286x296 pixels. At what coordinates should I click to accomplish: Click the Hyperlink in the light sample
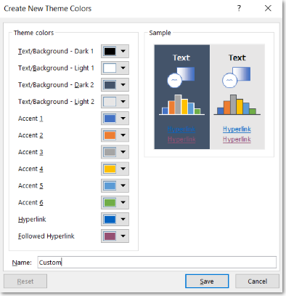click(237, 129)
